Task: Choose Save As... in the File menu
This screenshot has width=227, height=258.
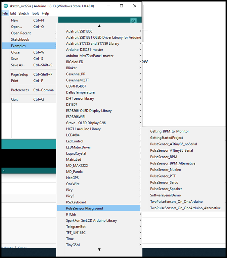Action: coord(29,65)
